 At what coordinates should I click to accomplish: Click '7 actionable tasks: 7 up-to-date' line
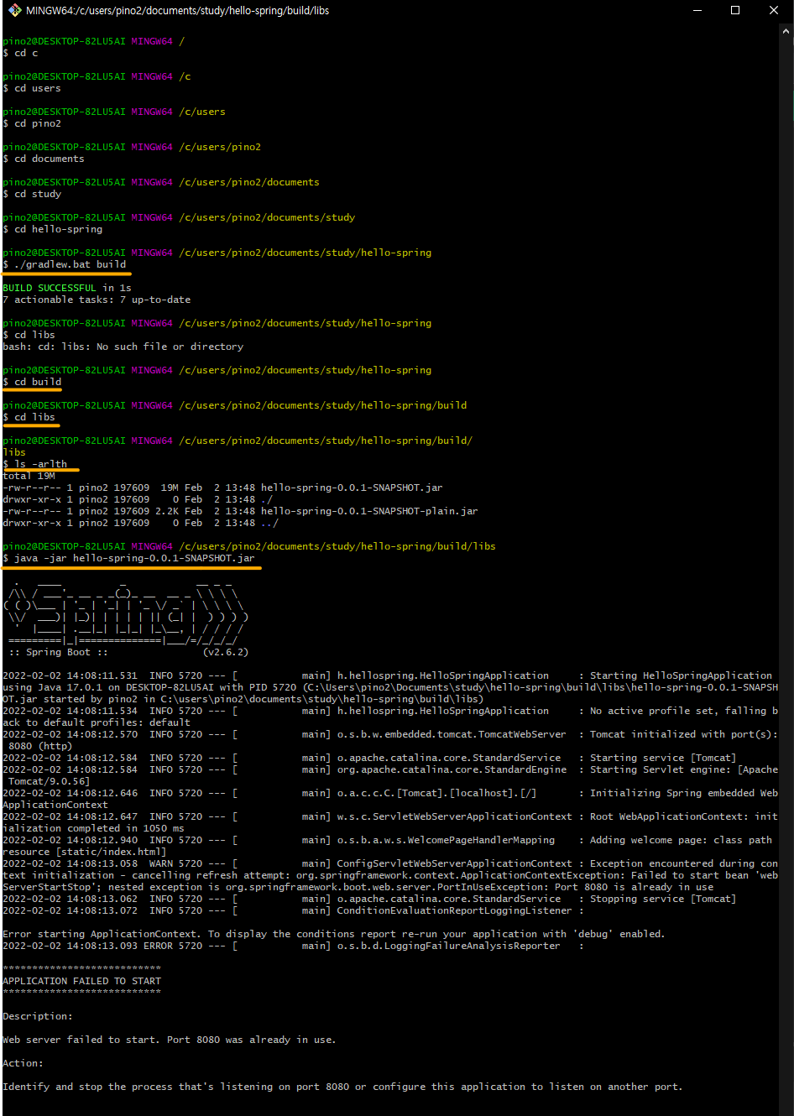[x=97, y=300]
